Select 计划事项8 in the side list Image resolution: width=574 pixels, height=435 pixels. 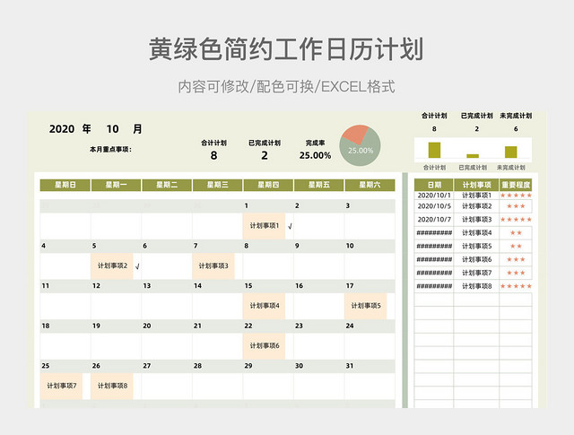(476, 286)
